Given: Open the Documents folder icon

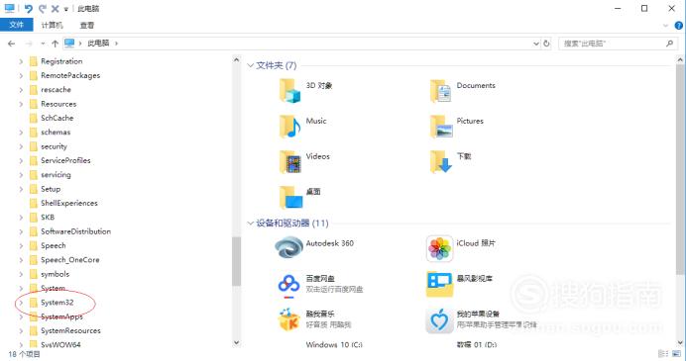Looking at the screenshot, I should 440,91.
